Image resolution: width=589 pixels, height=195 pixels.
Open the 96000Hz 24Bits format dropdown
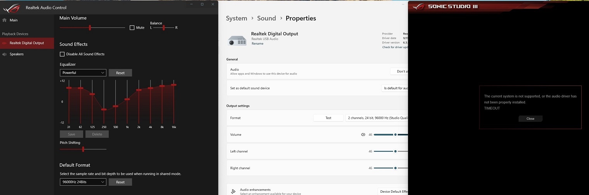pos(83,182)
